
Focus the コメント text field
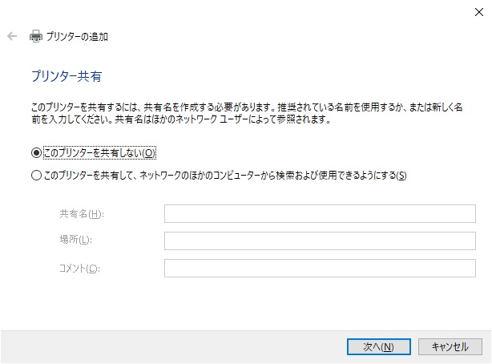click(x=320, y=269)
